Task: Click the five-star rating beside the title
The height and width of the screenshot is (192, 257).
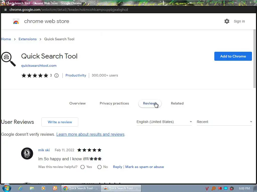Action: (x=35, y=75)
